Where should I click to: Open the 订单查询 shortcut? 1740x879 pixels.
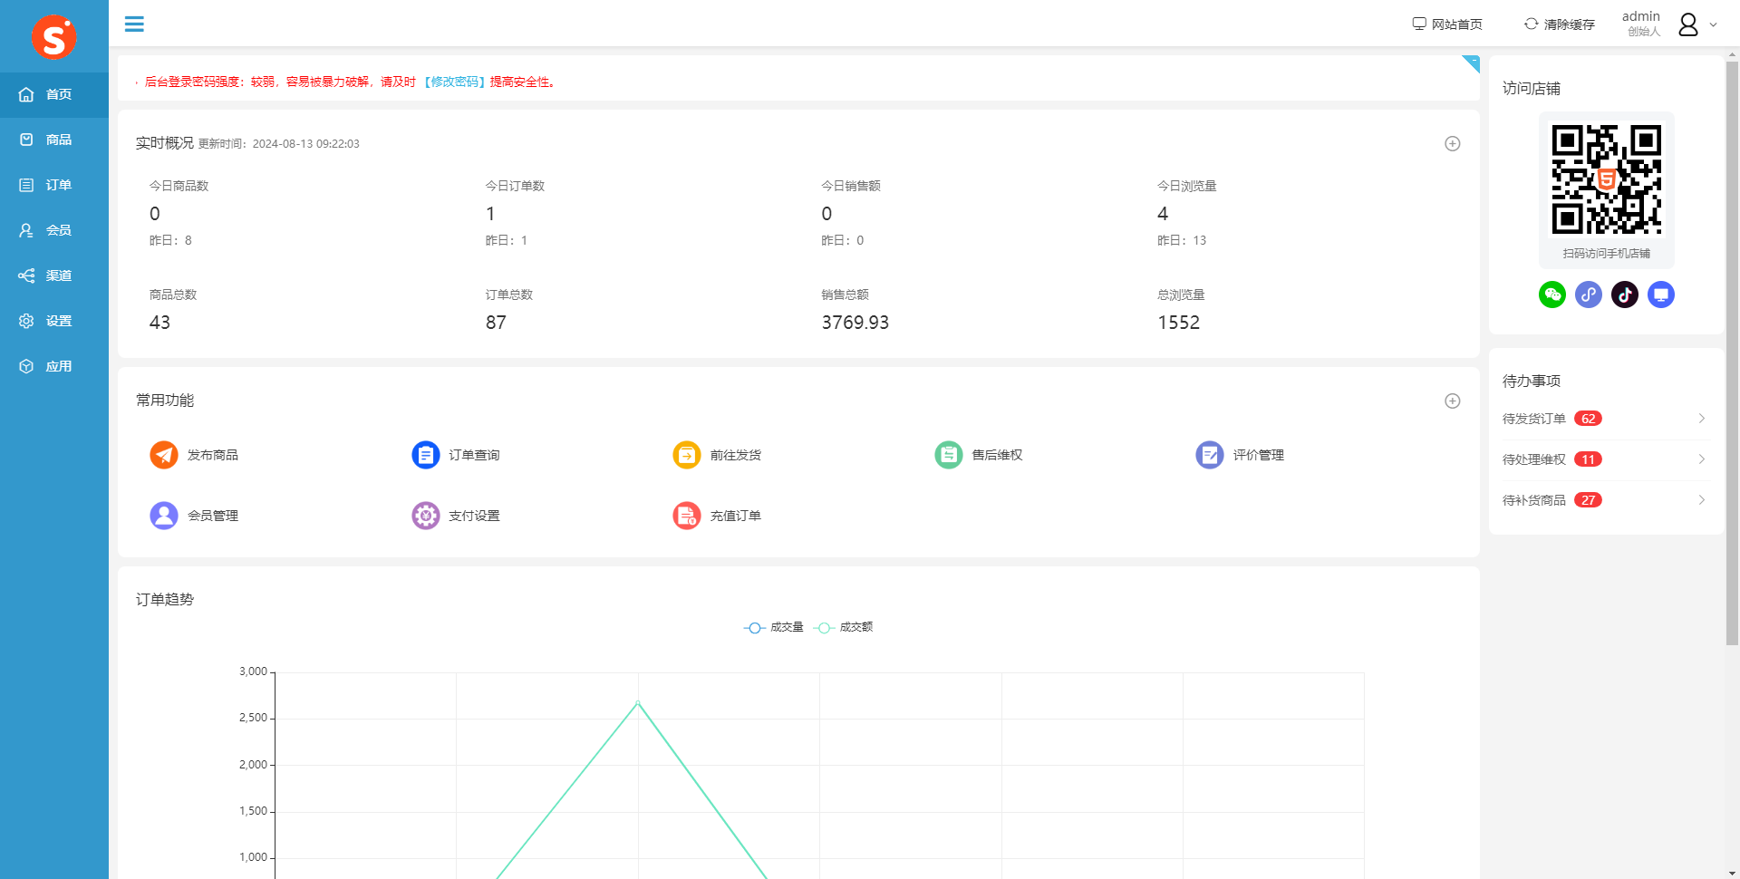[456, 455]
